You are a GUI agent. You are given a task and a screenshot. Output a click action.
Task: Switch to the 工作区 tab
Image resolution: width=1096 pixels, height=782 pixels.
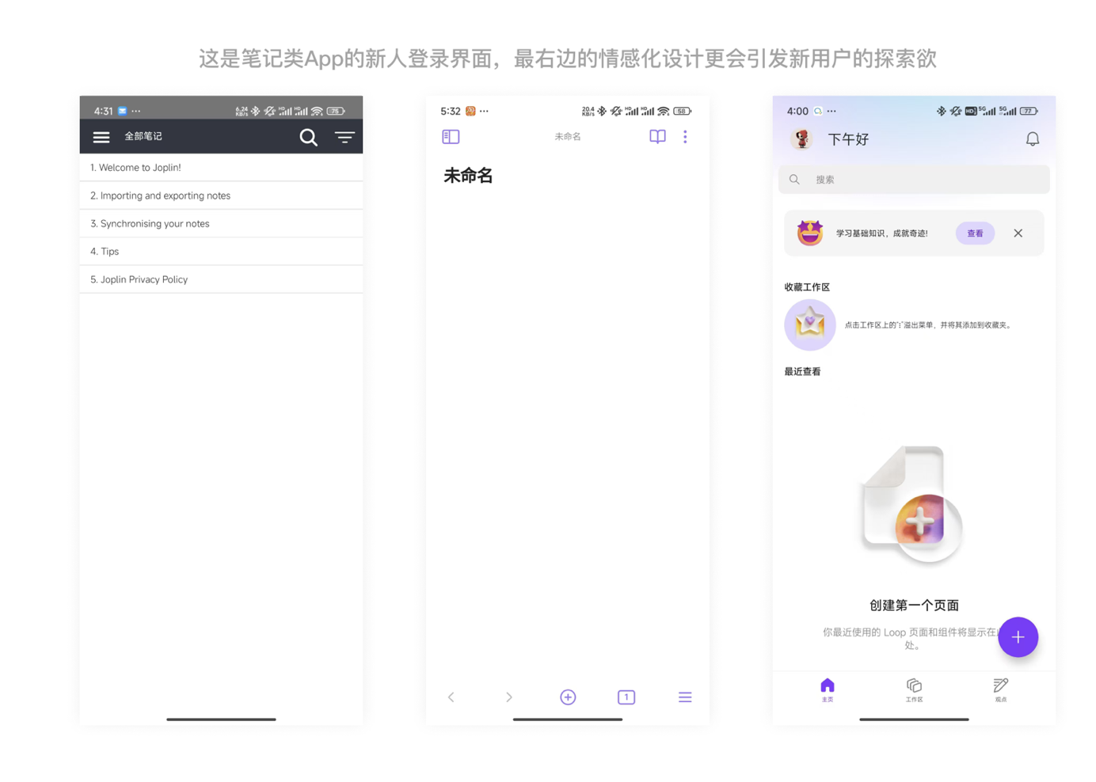pyautogui.click(x=914, y=689)
